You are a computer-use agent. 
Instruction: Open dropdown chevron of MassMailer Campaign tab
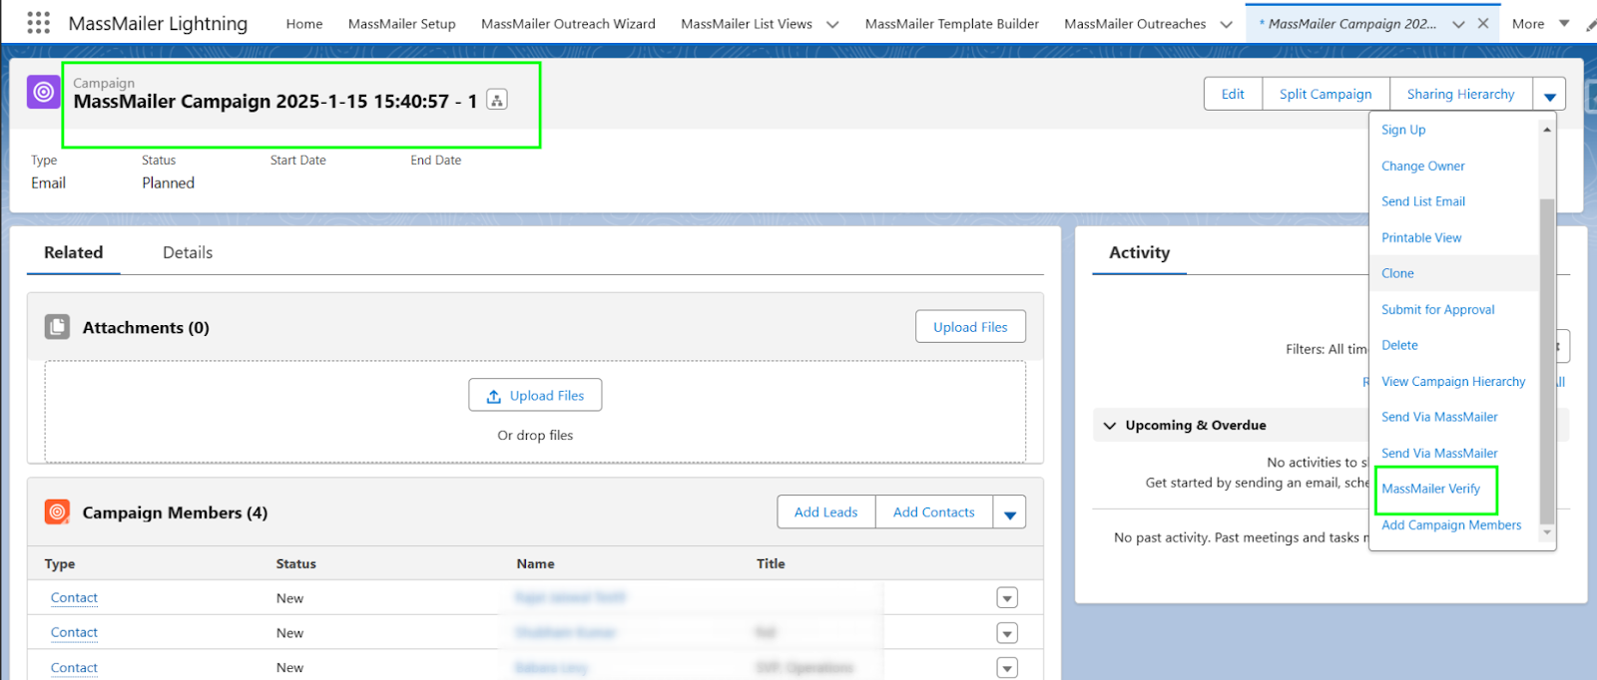click(1458, 24)
